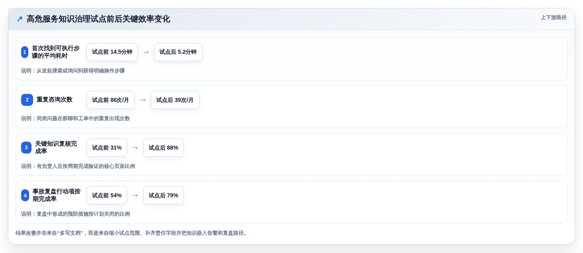Screen dimensions: 583x253
Task: Click the 试点后 5.2分钟 chip
Action: point(178,52)
